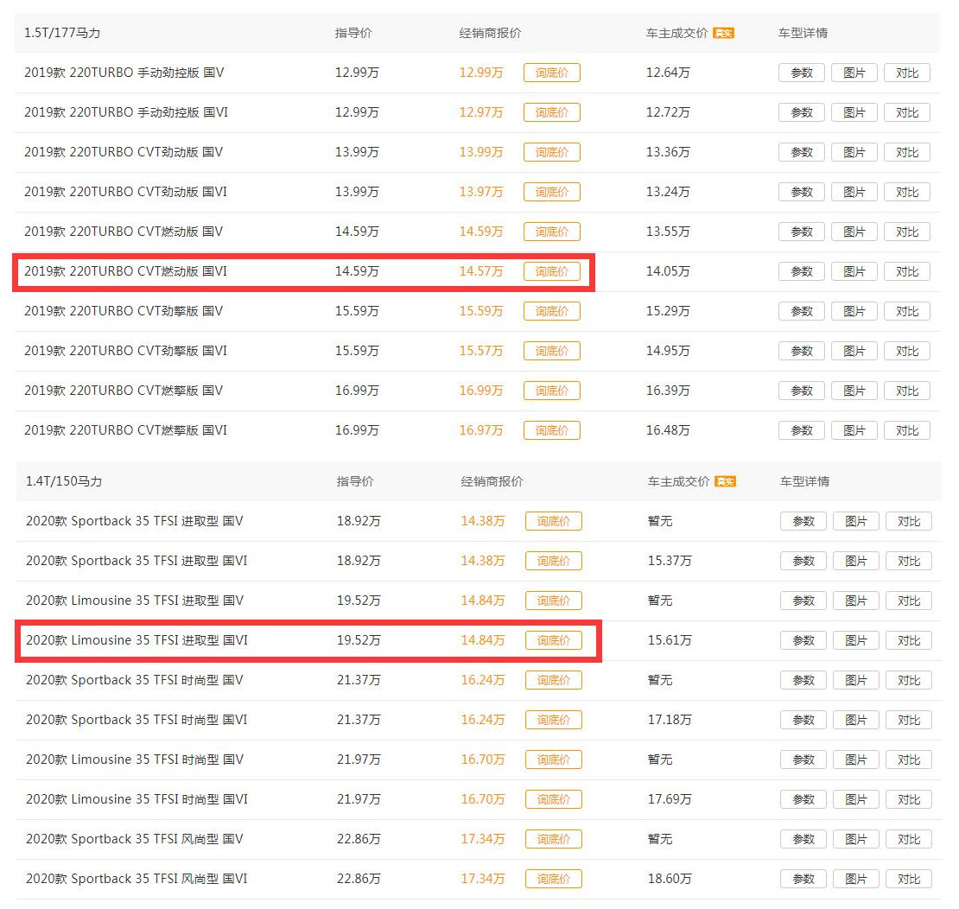Screen dimensions: 959x909
Task: Click 对比 for Sportback 35 TFSI 时尚型 国V
Action: coord(909,680)
